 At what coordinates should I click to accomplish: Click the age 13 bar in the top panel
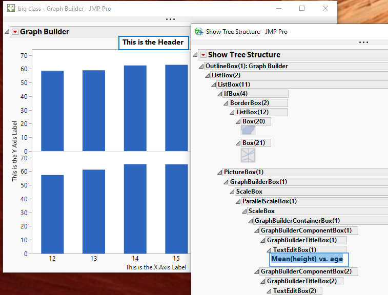click(94, 111)
